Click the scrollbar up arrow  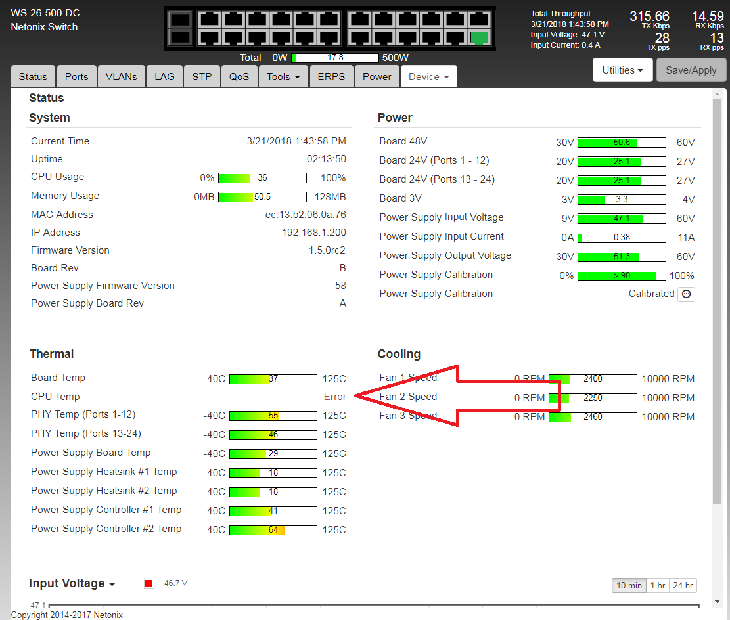717,94
